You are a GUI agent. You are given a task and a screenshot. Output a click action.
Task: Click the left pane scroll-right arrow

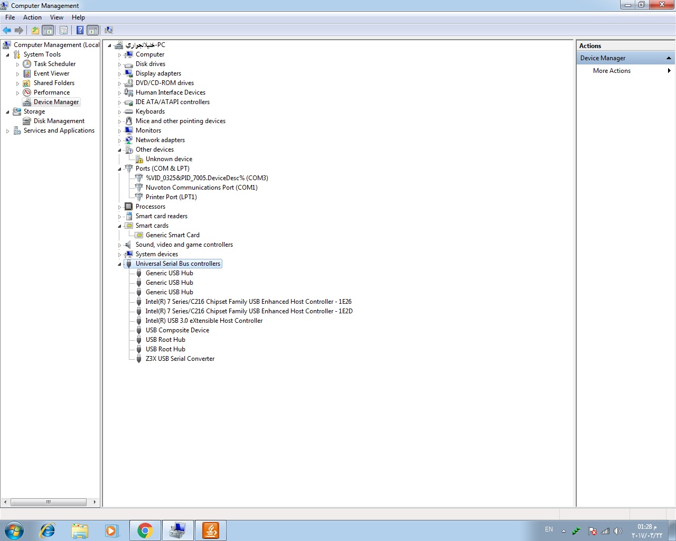point(95,502)
